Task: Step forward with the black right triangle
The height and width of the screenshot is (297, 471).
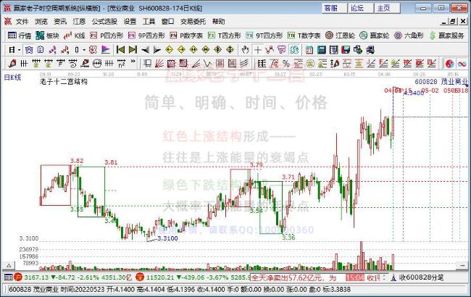Action: coord(157,50)
